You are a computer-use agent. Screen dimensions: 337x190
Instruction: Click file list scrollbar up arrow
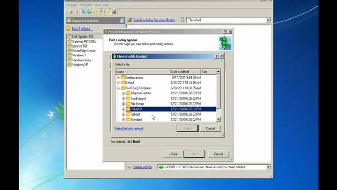point(219,71)
